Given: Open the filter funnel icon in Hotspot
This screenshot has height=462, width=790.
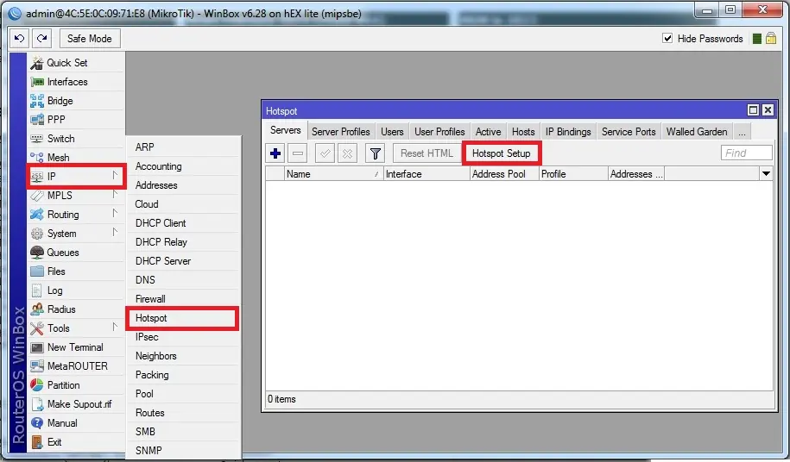Looking at the screenshot, I should [376, 153].
